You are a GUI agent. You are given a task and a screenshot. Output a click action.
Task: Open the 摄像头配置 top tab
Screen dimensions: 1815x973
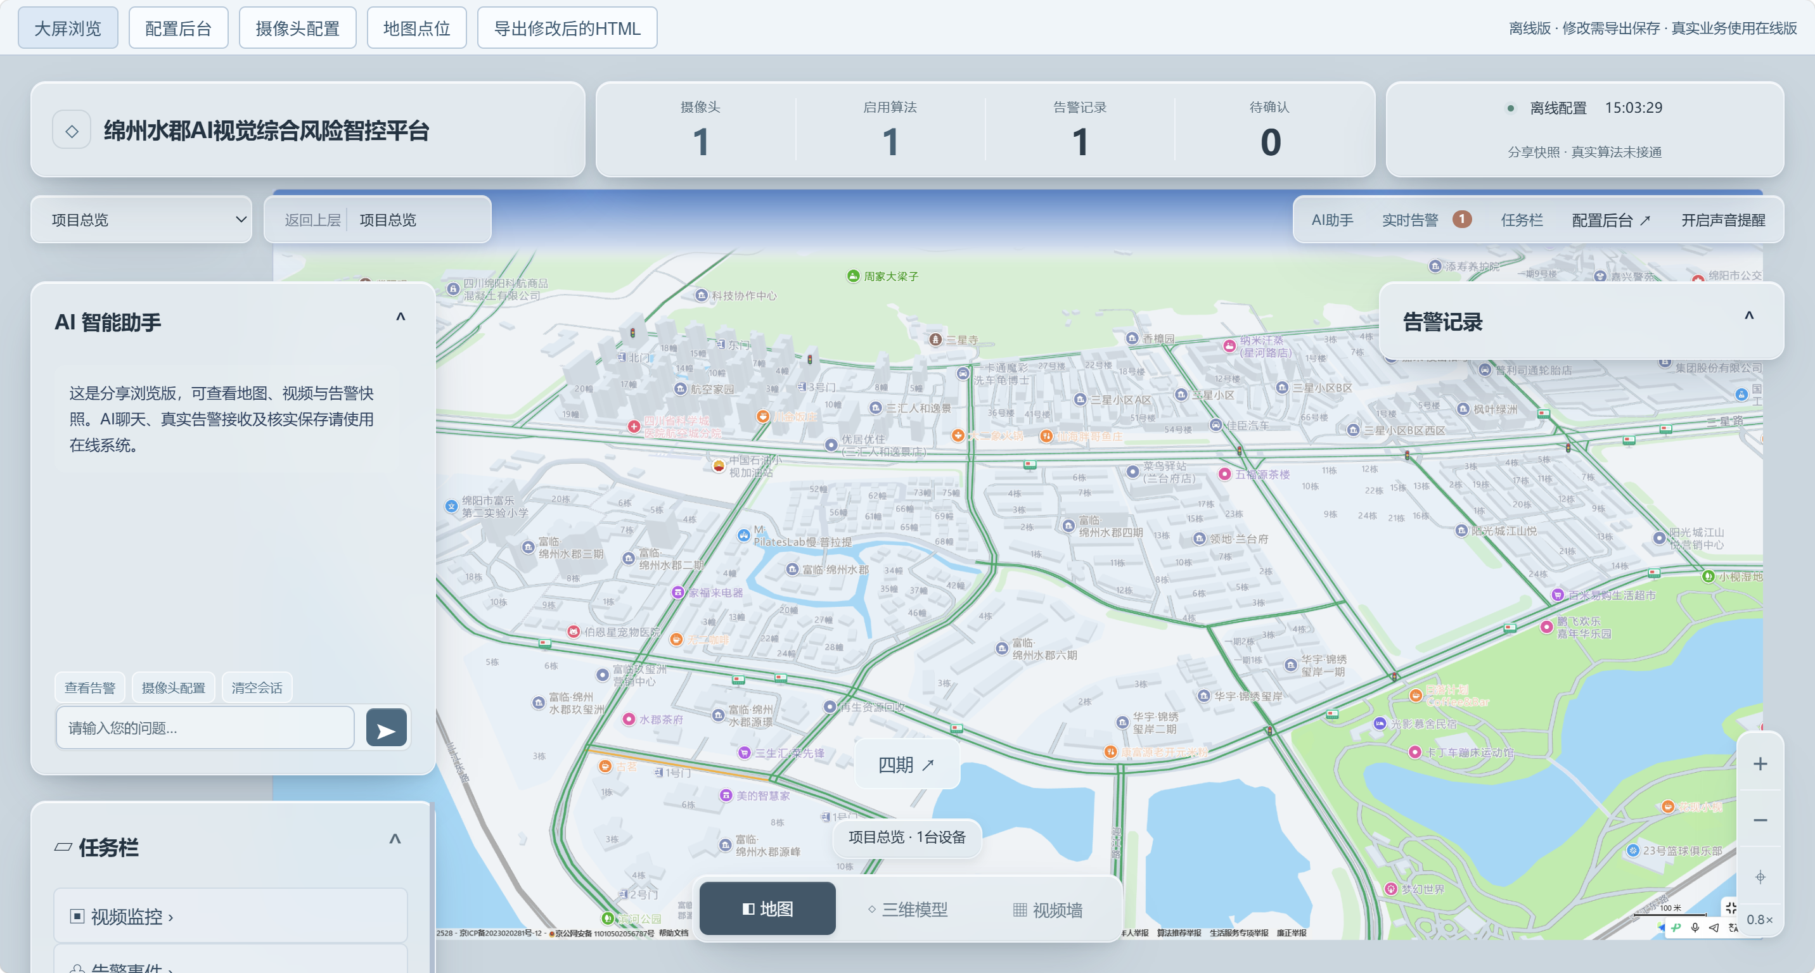(x=297, y=28)
